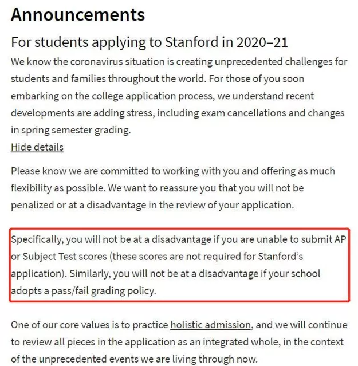This screenshot has height=366, width=358.
Task: Open the holistic admission link
Action: pyautogui.click(x=210, y=325)
